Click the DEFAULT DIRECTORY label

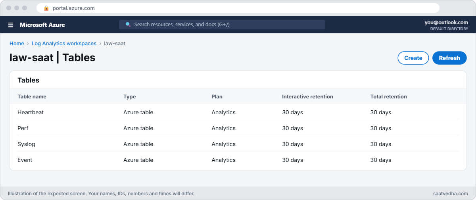(x=449, y=29)
